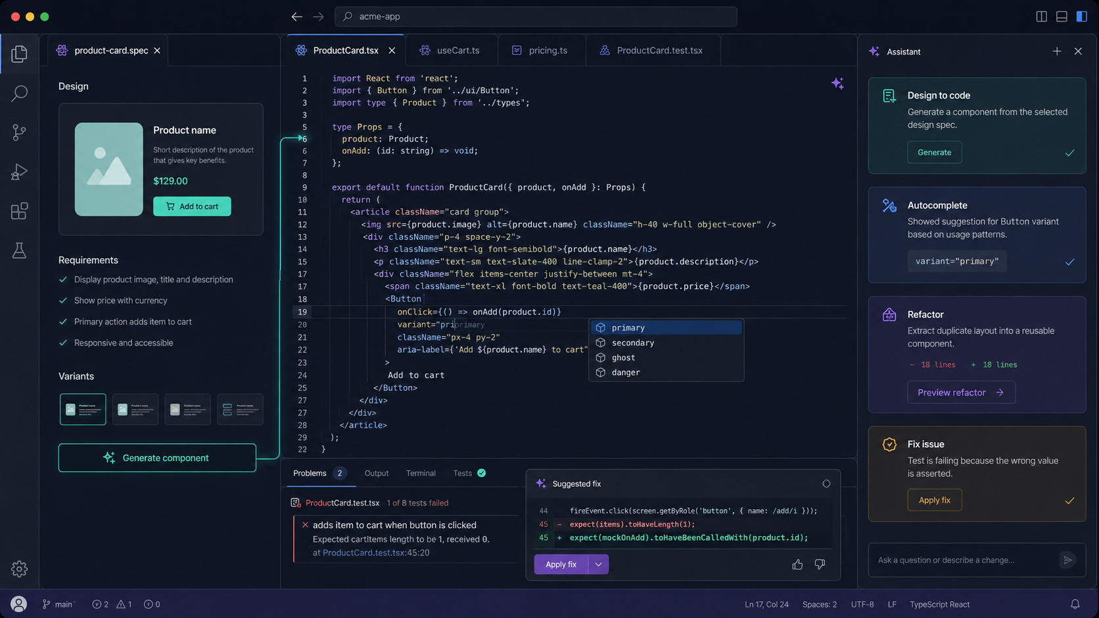Click the acme-app search bar
The image size is (1099, 618).
click(x=536, y=16)
